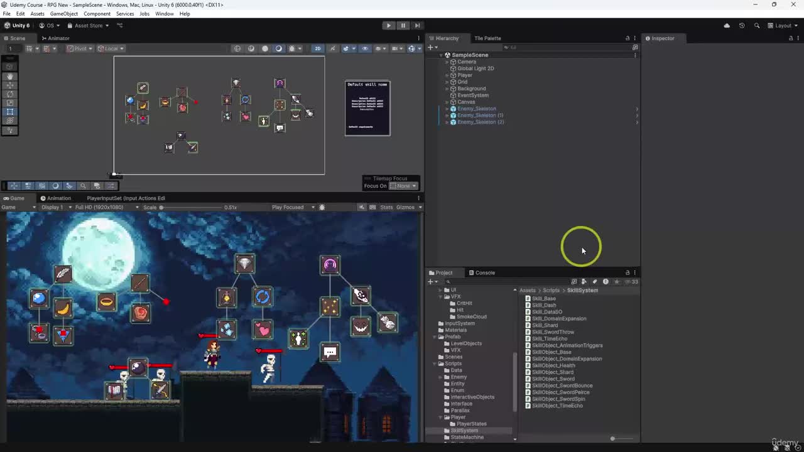Expand the Canvas object in Hierarchy
Screen dimensions: 804x452
point(447,102)
